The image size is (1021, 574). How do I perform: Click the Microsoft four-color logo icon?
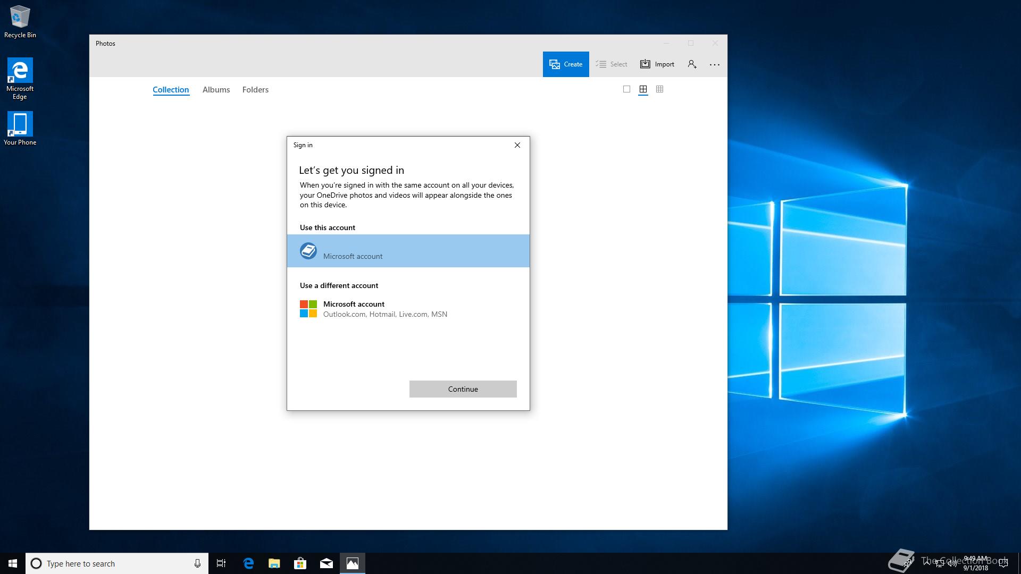click(308, 309)
